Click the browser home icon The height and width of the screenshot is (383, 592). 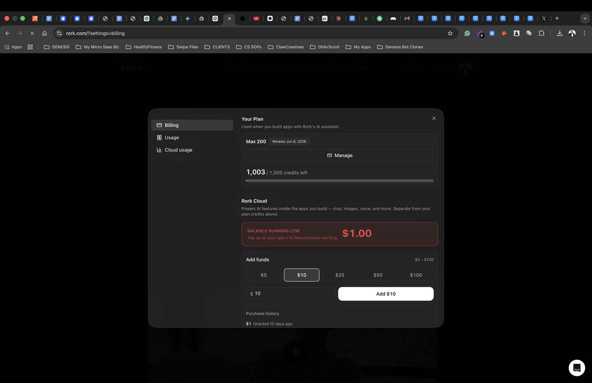tap(44, 33)
